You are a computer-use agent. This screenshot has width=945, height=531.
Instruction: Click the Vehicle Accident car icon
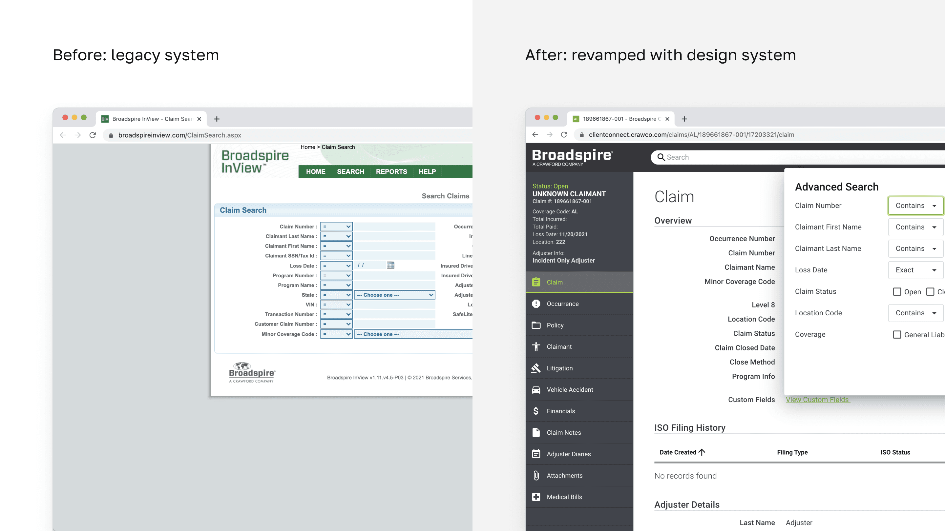pyautogui.click(x=536, y=389)
